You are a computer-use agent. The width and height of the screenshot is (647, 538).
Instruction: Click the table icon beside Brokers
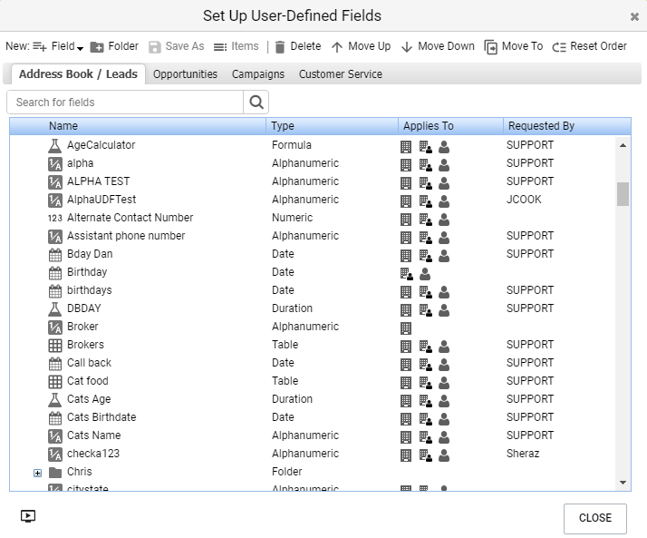pos(54,345)
